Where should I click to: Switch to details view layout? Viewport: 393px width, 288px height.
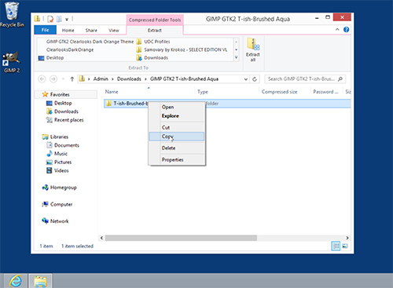click(x=336, y=246)
